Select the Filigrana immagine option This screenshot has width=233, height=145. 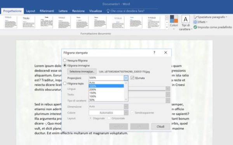77,65
